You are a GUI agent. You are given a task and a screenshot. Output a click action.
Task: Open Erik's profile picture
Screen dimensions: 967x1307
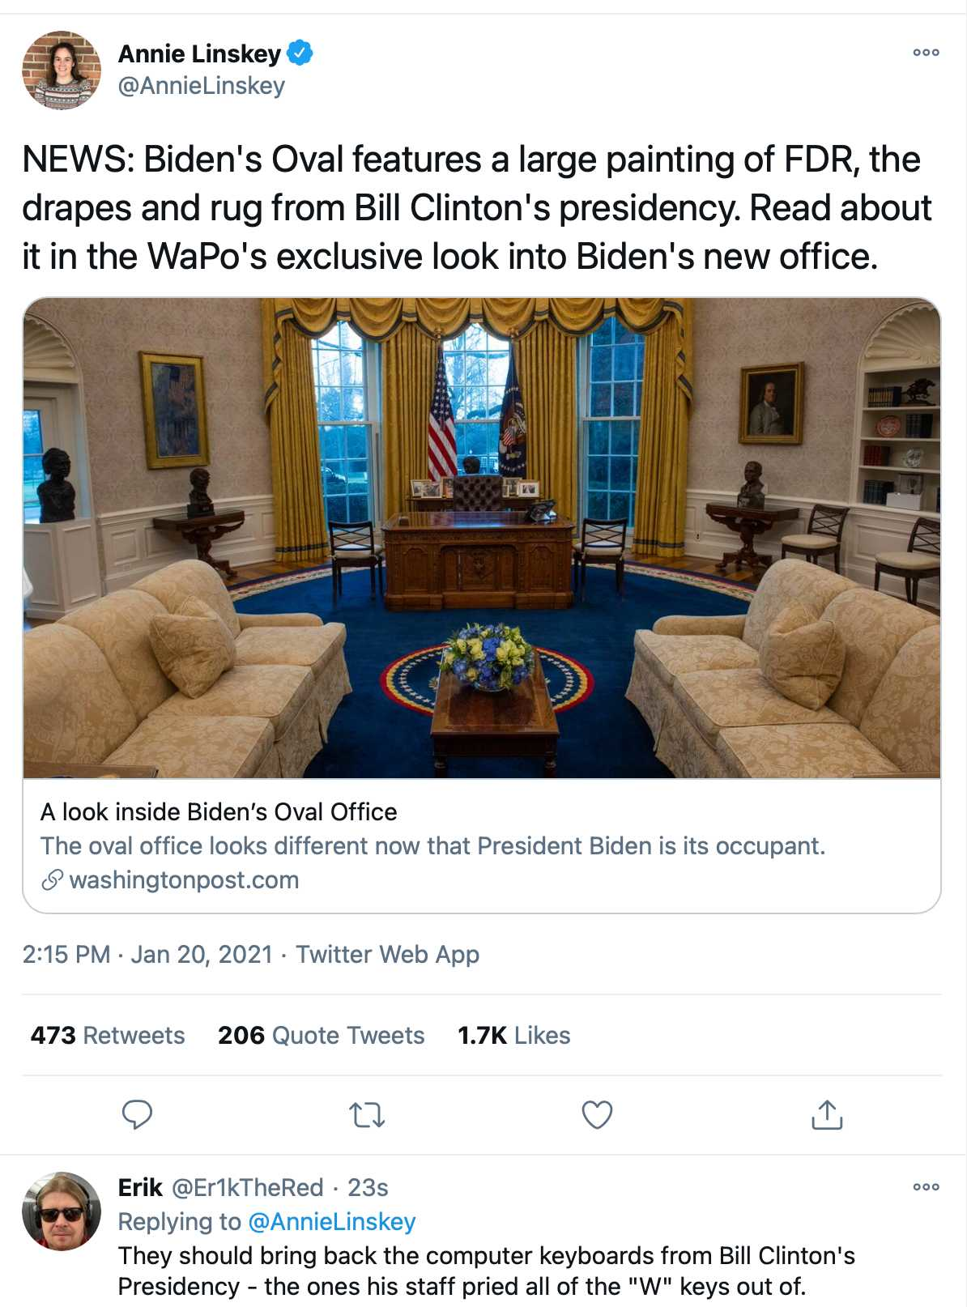[x=62, y=1211]
